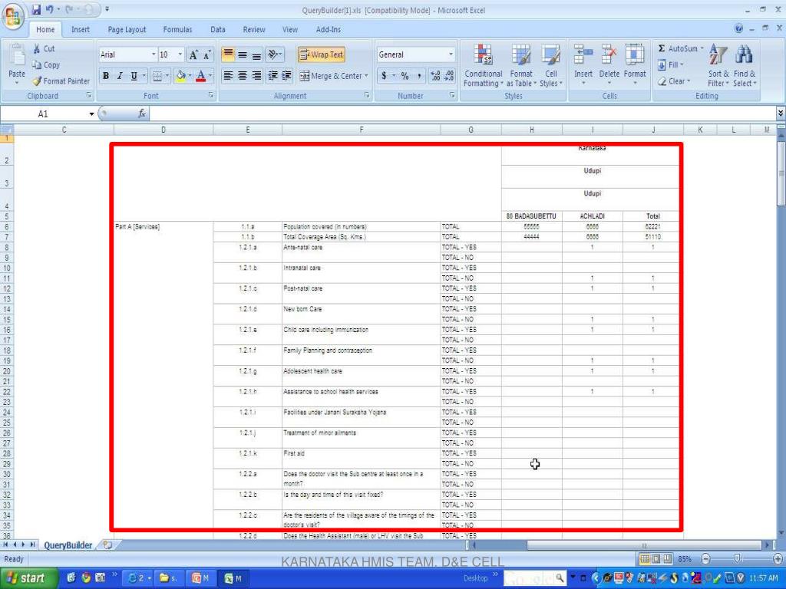The image size is (786, 589).
Task: Switch to the Page Layout ribbon tab
Action: tap(127, 30)
